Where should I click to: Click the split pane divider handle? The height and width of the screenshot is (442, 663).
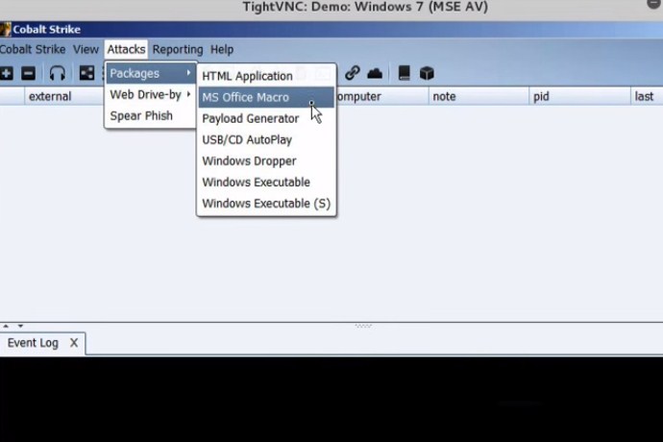click(363, 326)
